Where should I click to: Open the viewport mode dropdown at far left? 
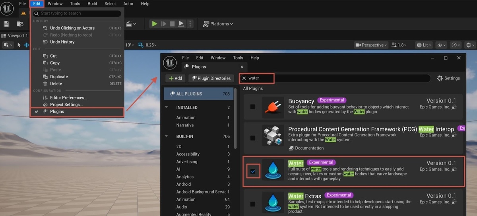8,45
